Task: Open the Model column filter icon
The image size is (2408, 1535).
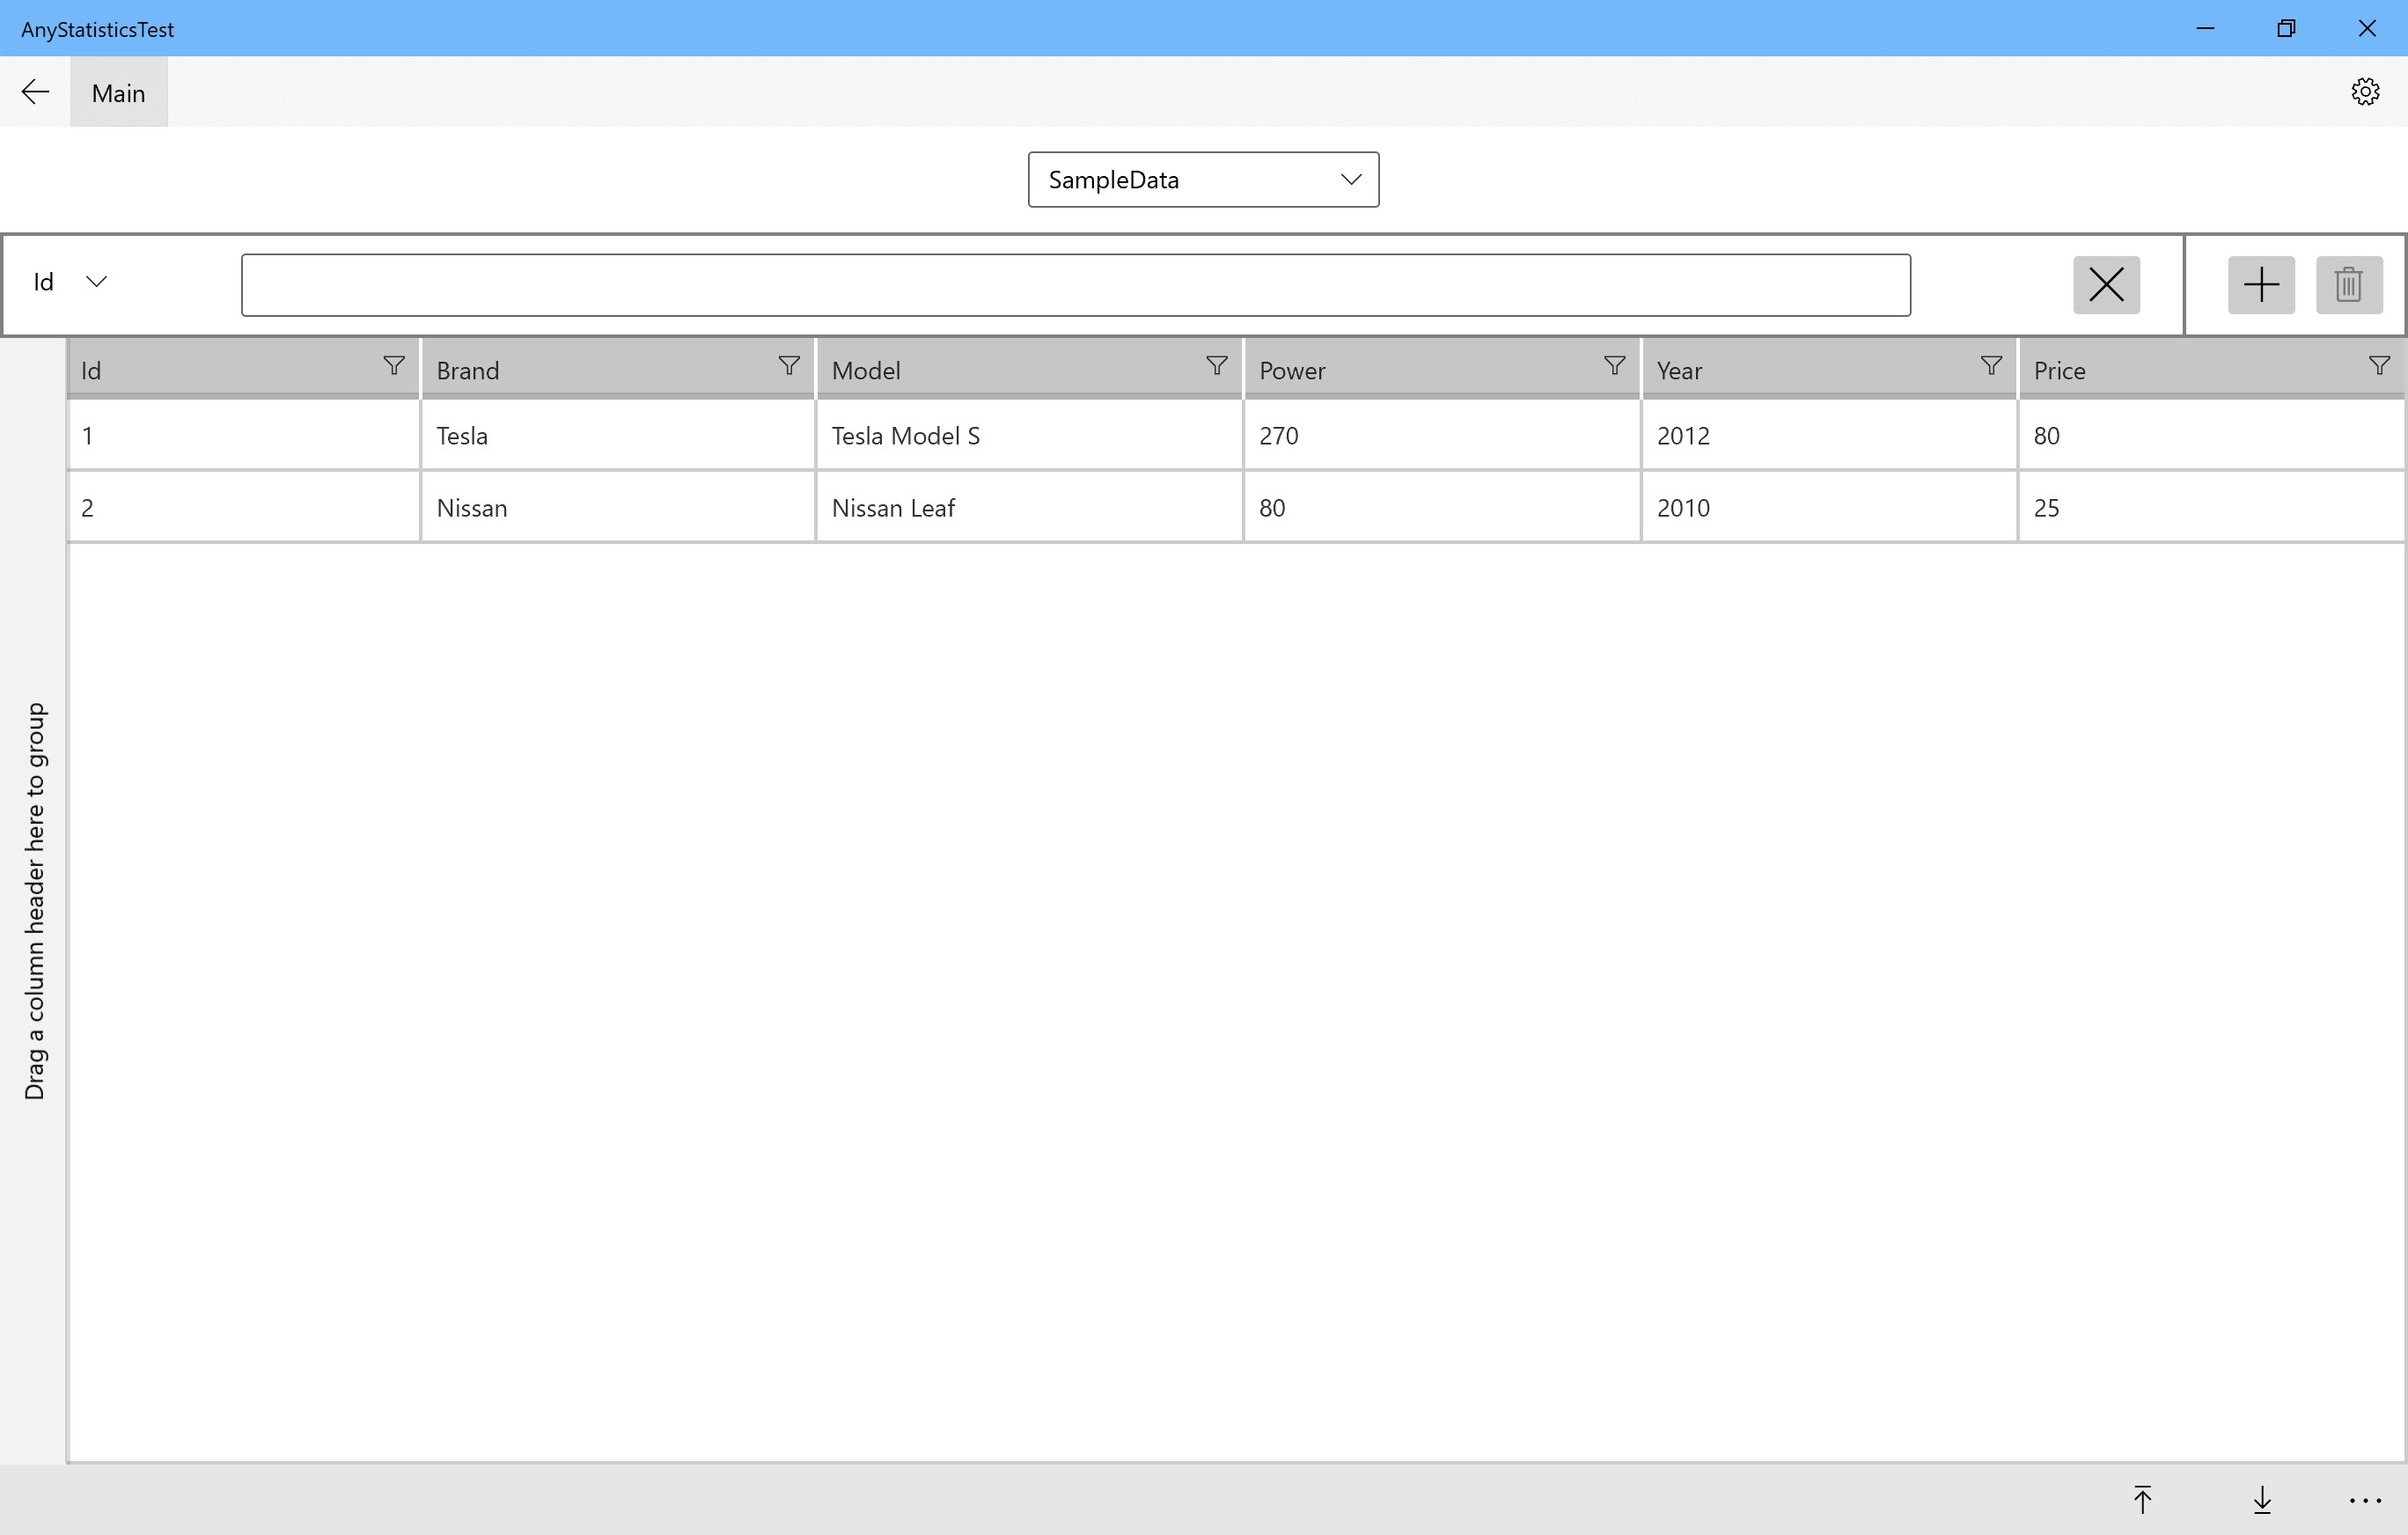Action: coord(1216,366)
